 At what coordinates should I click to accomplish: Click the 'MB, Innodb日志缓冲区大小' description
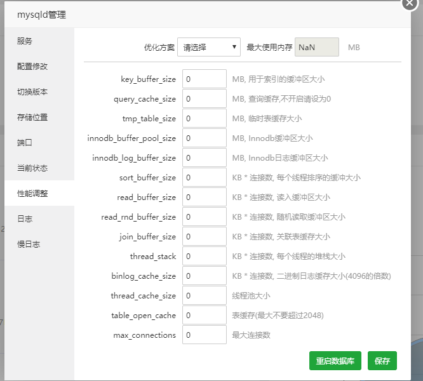pyautogui.click(x=280, y=157)
